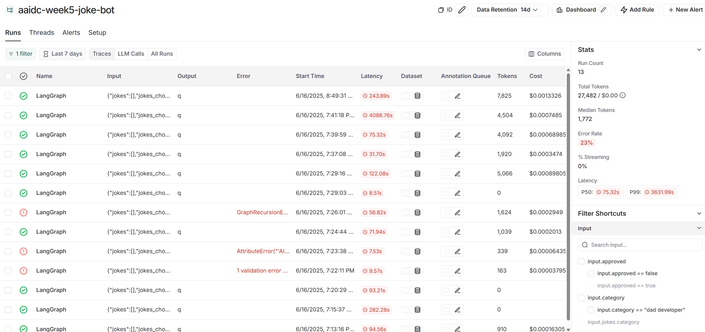Check the input.approved filter checkbox
This screenshot has width=705, height=332.
pos(581,262)
